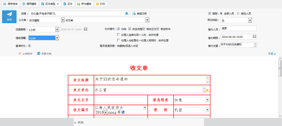
Task: Click the empty 来文文号 input field
Action: pos(121,100)
